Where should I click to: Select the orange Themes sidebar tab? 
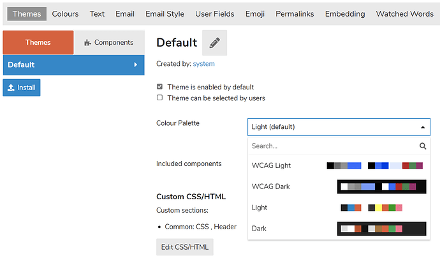38,42
